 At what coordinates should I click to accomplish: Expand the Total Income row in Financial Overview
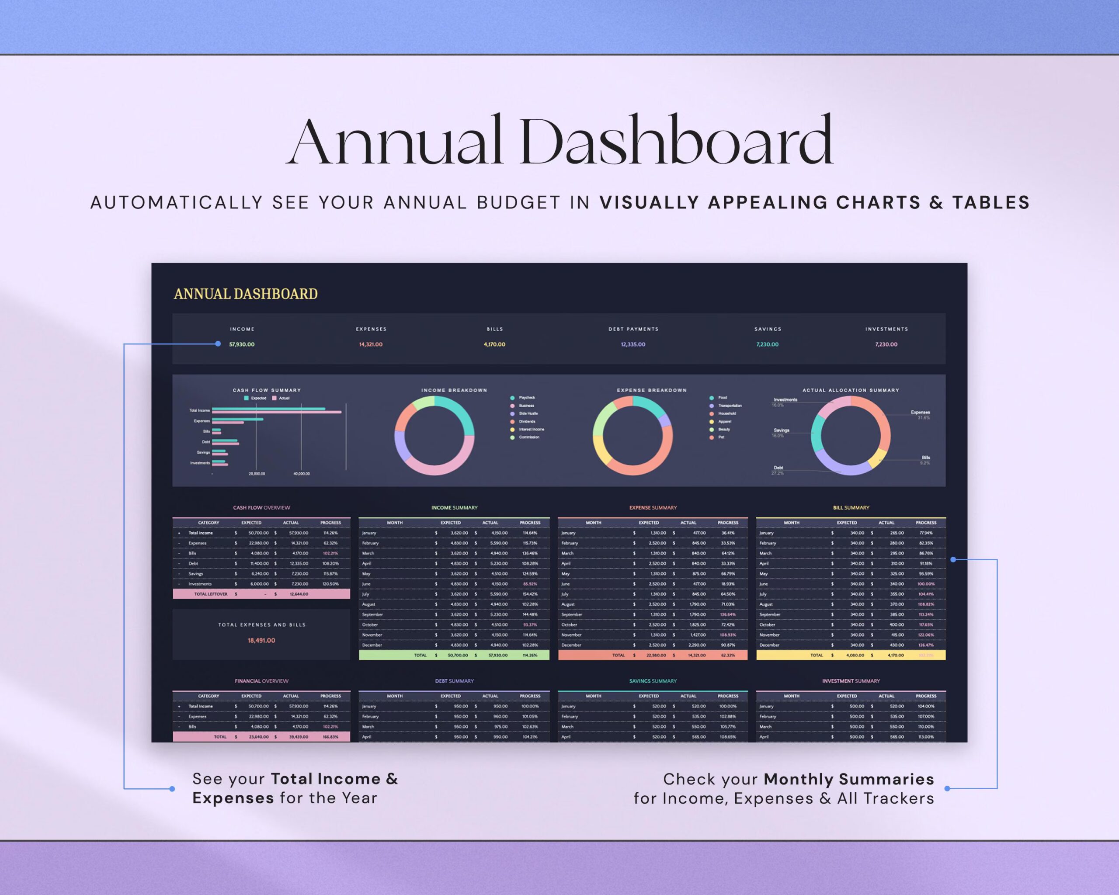click(180, 706)
